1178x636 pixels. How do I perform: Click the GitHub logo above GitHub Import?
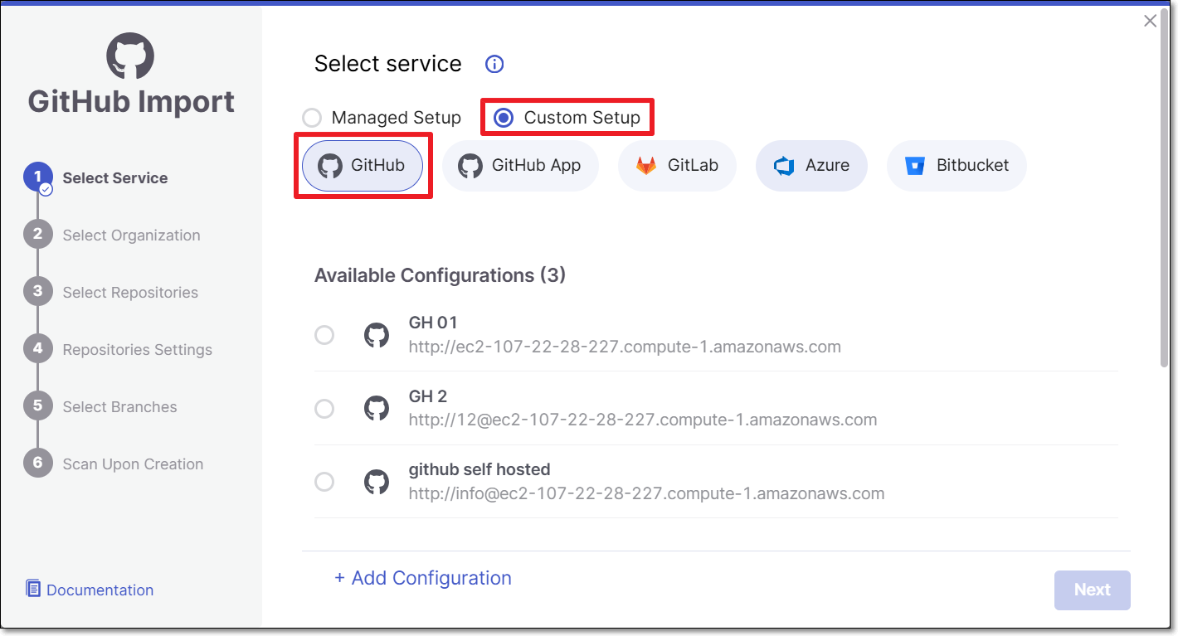[x=130, y=56]
